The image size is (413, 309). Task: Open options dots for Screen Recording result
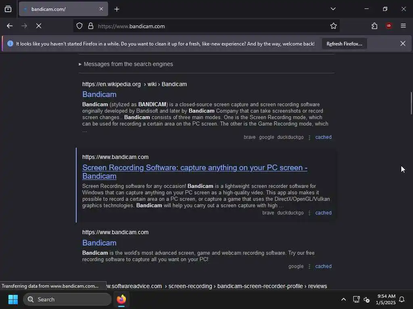[x=309, y=213]
